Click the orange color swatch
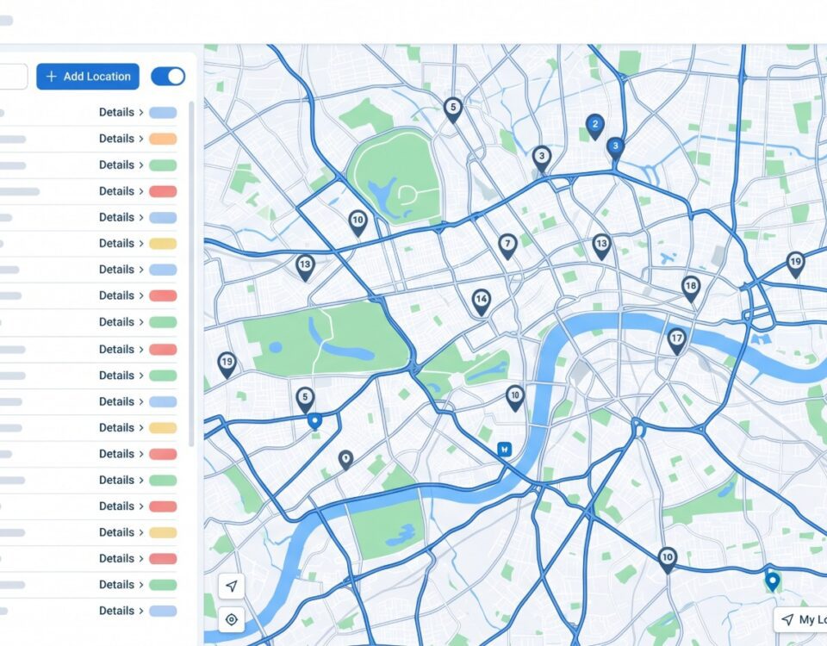Screen dimensions: 827x646 click(163, 140)
